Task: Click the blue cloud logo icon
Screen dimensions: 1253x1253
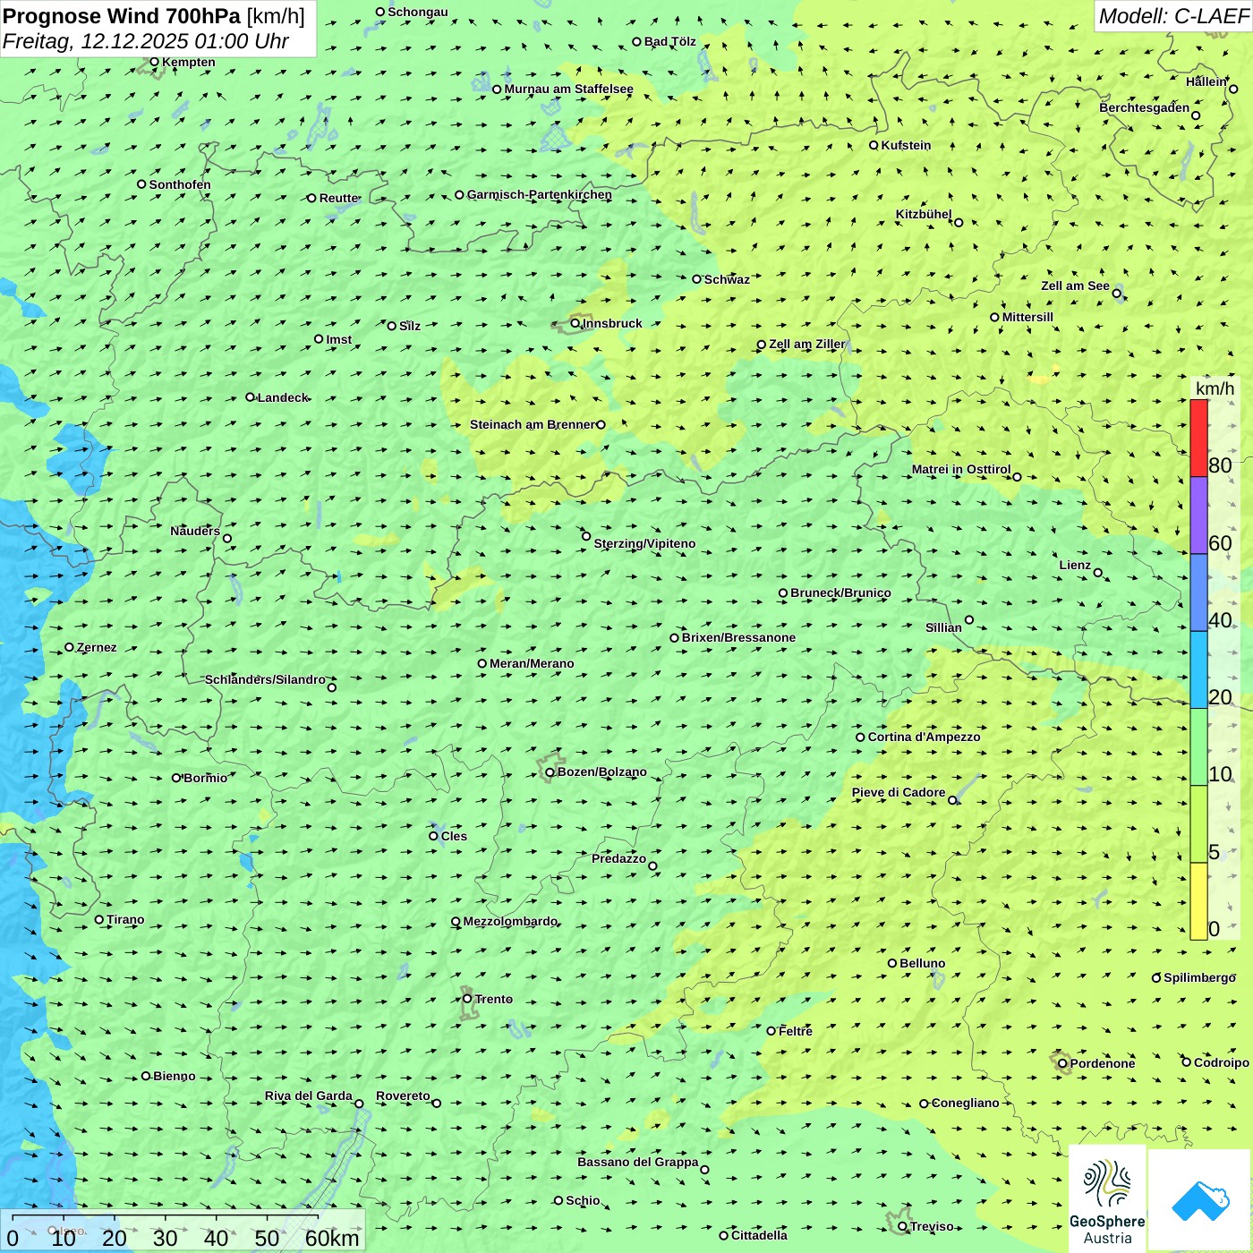Action: click(x=1200, y=1200)
